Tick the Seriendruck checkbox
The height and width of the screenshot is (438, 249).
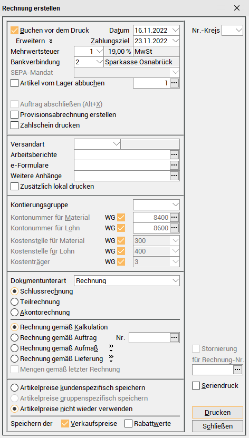(x=196, y=386)
